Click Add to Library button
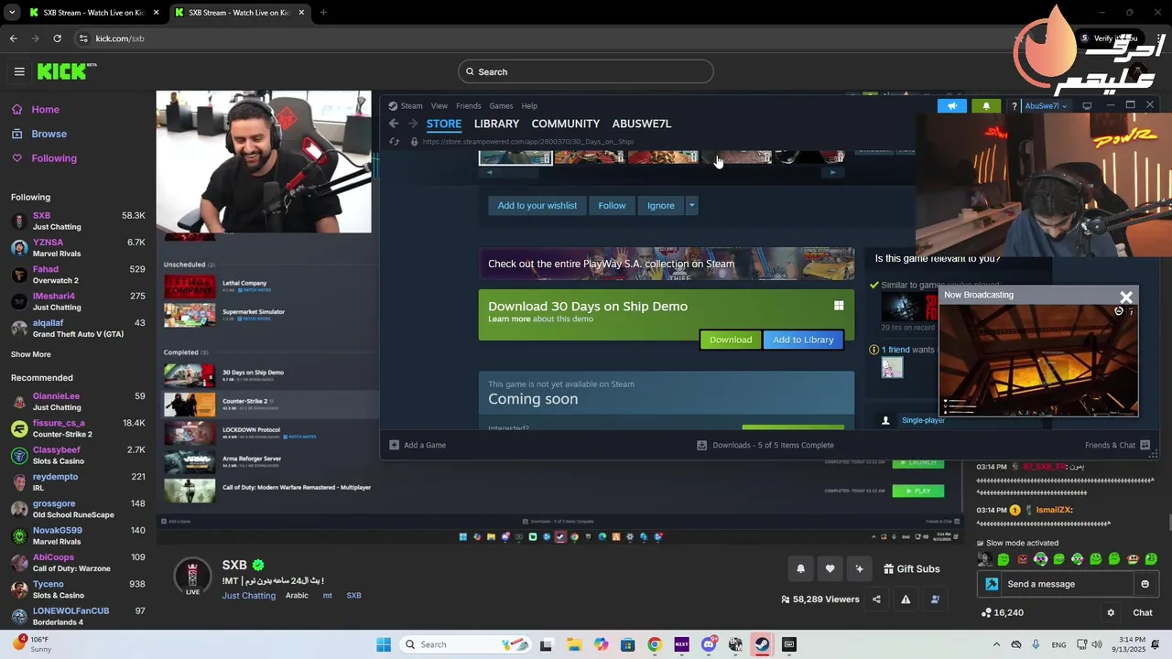The height and width of the screenshot is (659, 1172). (x=803, y=340)
